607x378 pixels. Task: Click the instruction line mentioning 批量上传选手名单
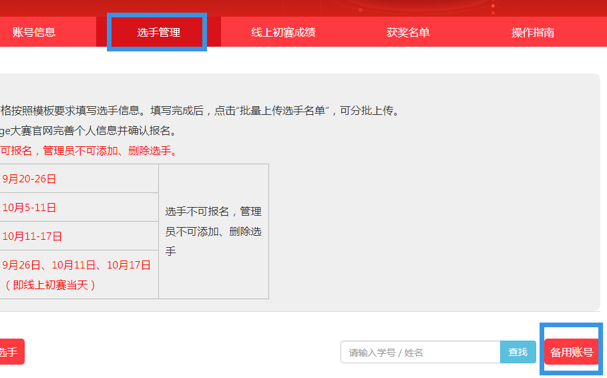point(200,111)
